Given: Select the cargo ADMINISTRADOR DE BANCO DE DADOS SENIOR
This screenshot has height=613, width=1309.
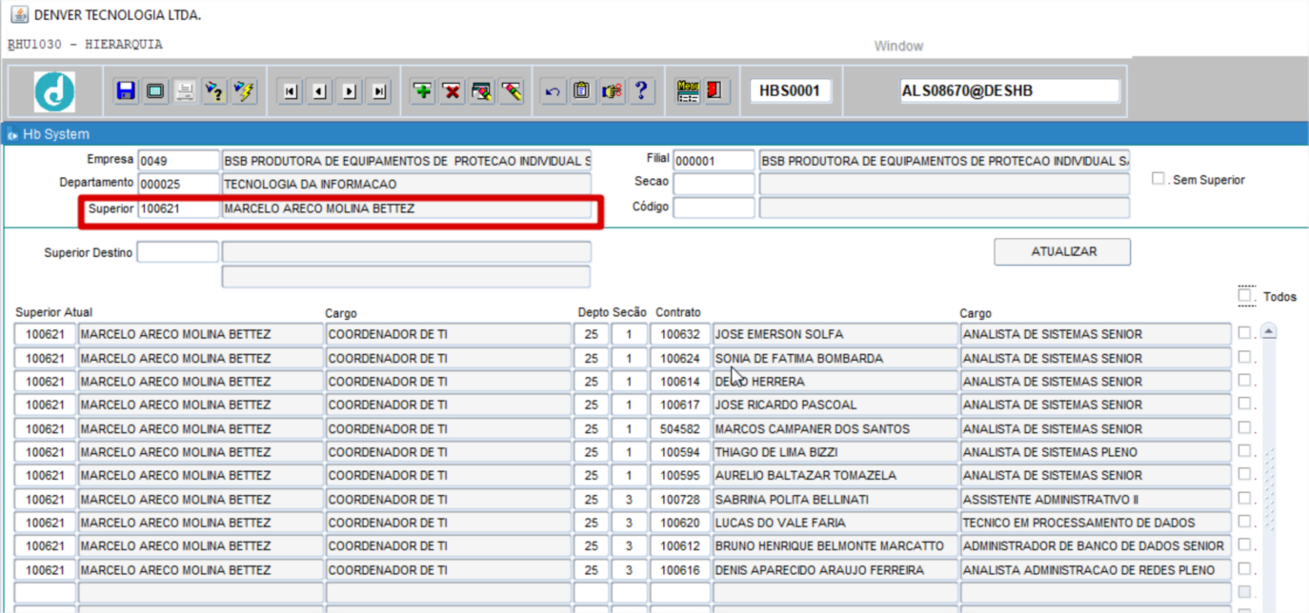Looking at the screenshot, I should point(1096,546).
